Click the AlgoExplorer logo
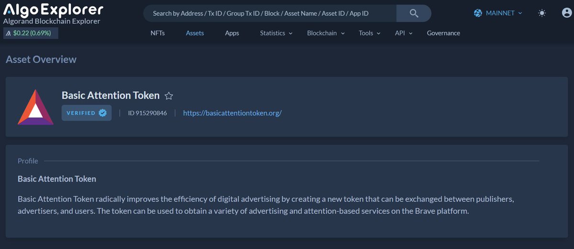The width and height of the screenshot is (574, 249). [x=53, y=9]
